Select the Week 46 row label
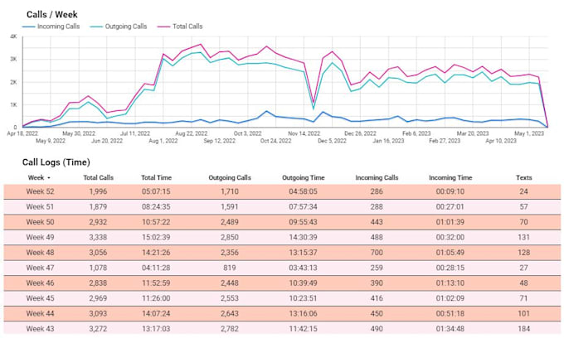This screenshot has width=564, height=343. click(40, 283)
